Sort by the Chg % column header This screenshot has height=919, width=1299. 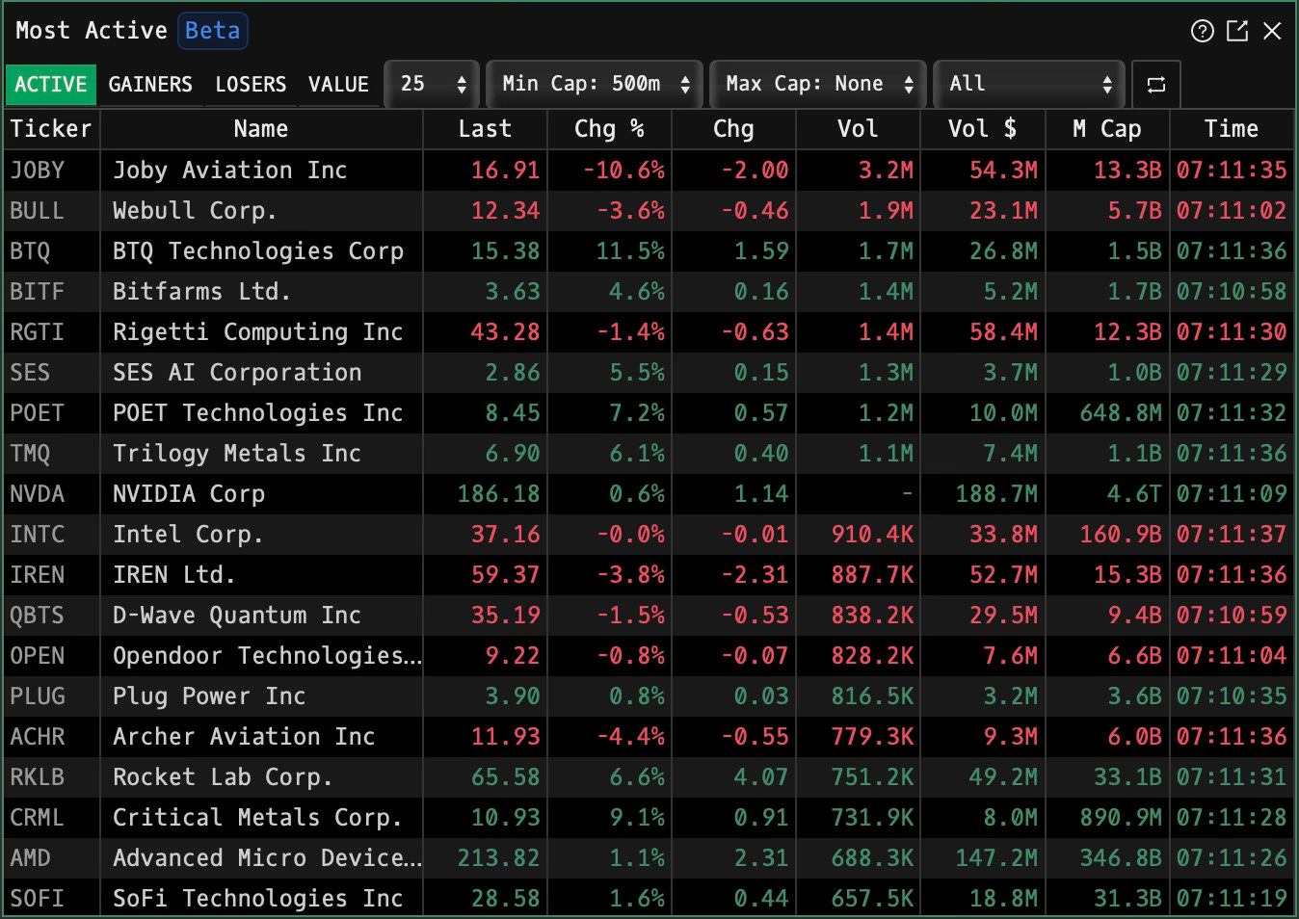609,129
